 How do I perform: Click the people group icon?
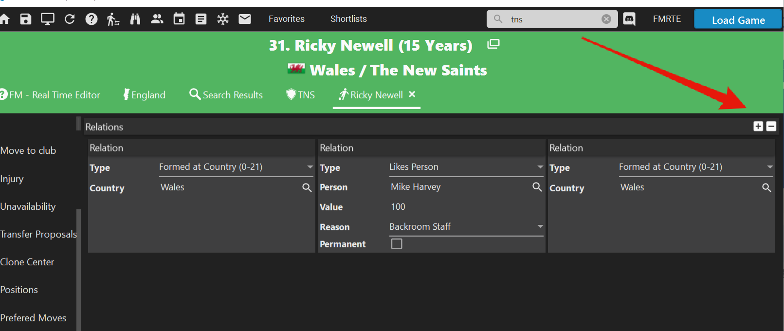tap(157, 19)
